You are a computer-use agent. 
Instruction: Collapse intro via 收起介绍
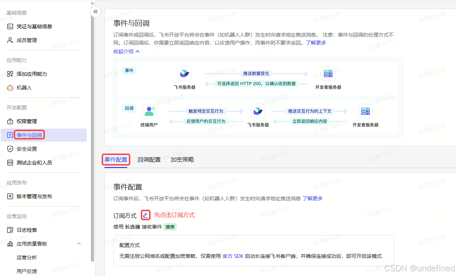coord(127,51)
